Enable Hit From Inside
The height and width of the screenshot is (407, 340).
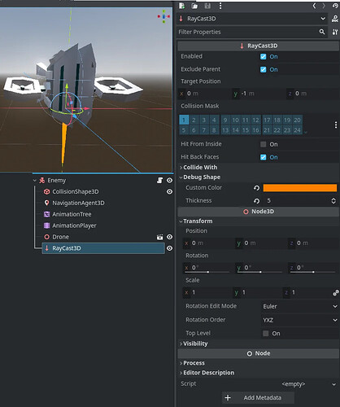click(x=263, y=144)
